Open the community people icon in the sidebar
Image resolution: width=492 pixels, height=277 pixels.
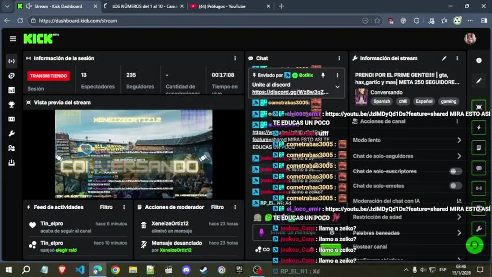tap(12, 148)
